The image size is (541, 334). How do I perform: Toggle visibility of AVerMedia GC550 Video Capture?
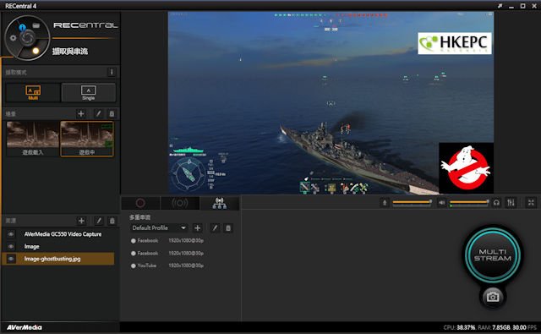pos(11,234)
